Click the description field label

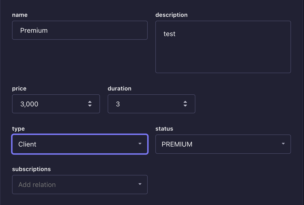click(x=171, y=15)
